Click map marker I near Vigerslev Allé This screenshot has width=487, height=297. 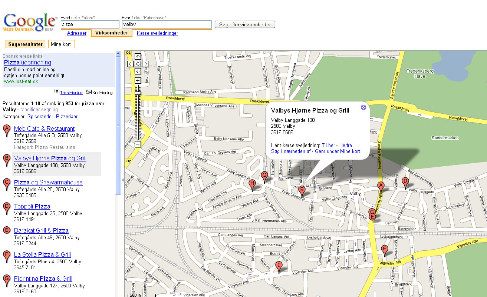[x=279, y=266]
